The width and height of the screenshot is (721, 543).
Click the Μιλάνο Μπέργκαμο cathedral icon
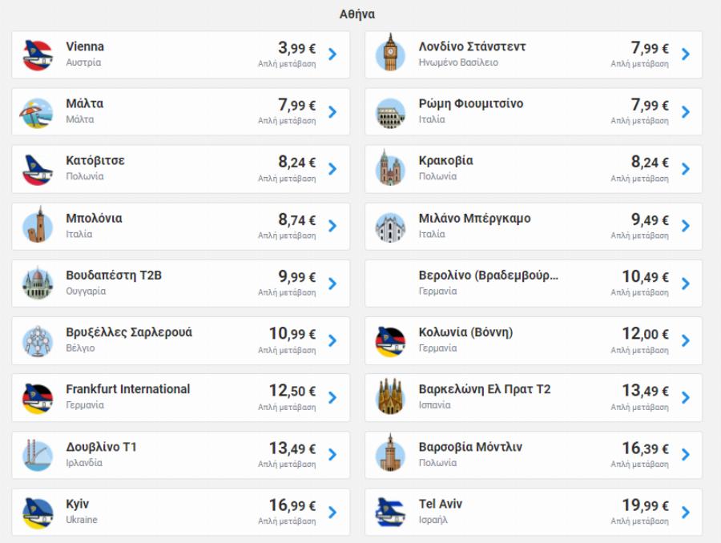390,227
